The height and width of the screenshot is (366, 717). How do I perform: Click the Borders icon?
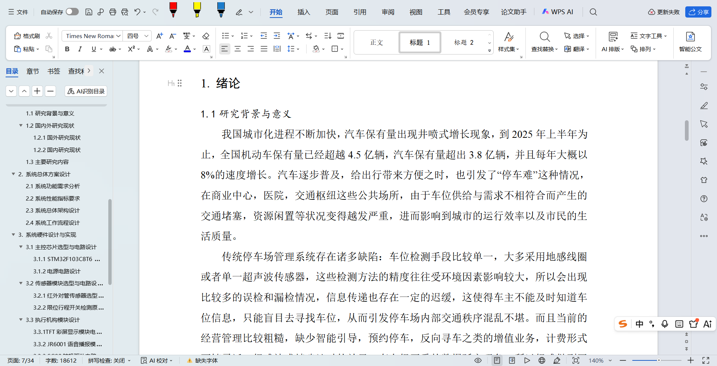coord(335,49)
